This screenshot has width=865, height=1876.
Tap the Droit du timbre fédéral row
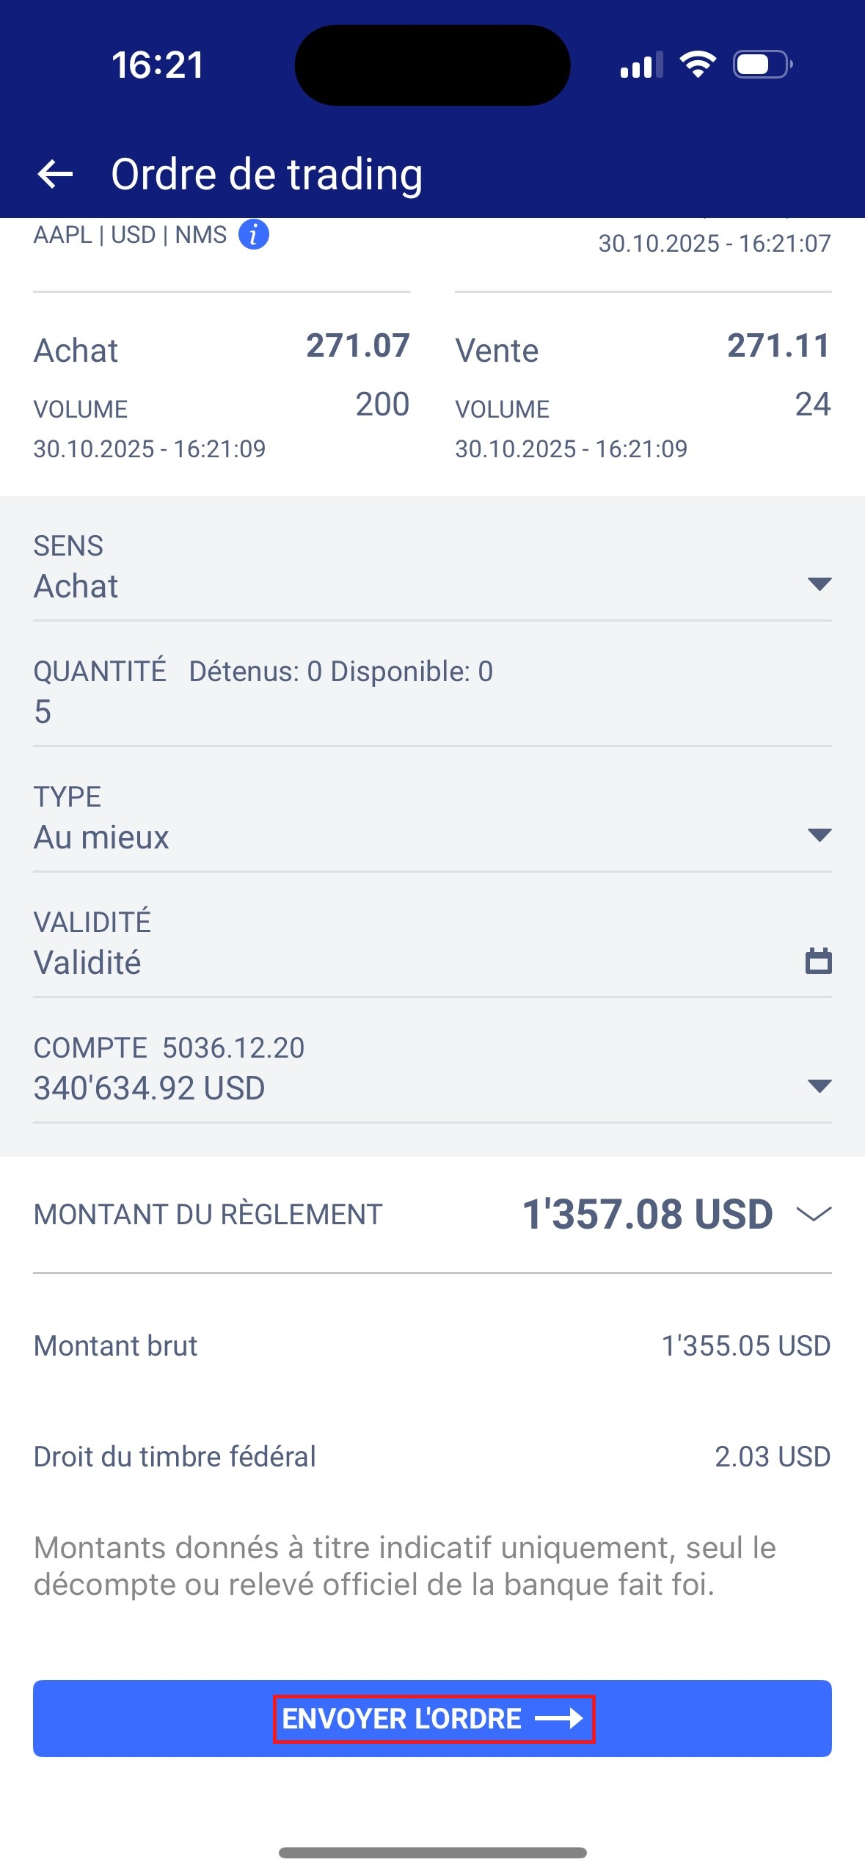tap(431, 1456)
